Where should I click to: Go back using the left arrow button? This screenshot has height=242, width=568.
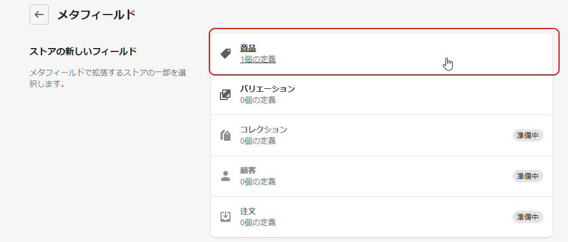click(39, 15)
